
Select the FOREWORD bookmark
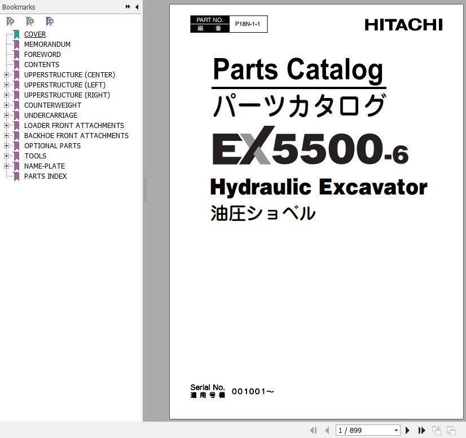42,55
